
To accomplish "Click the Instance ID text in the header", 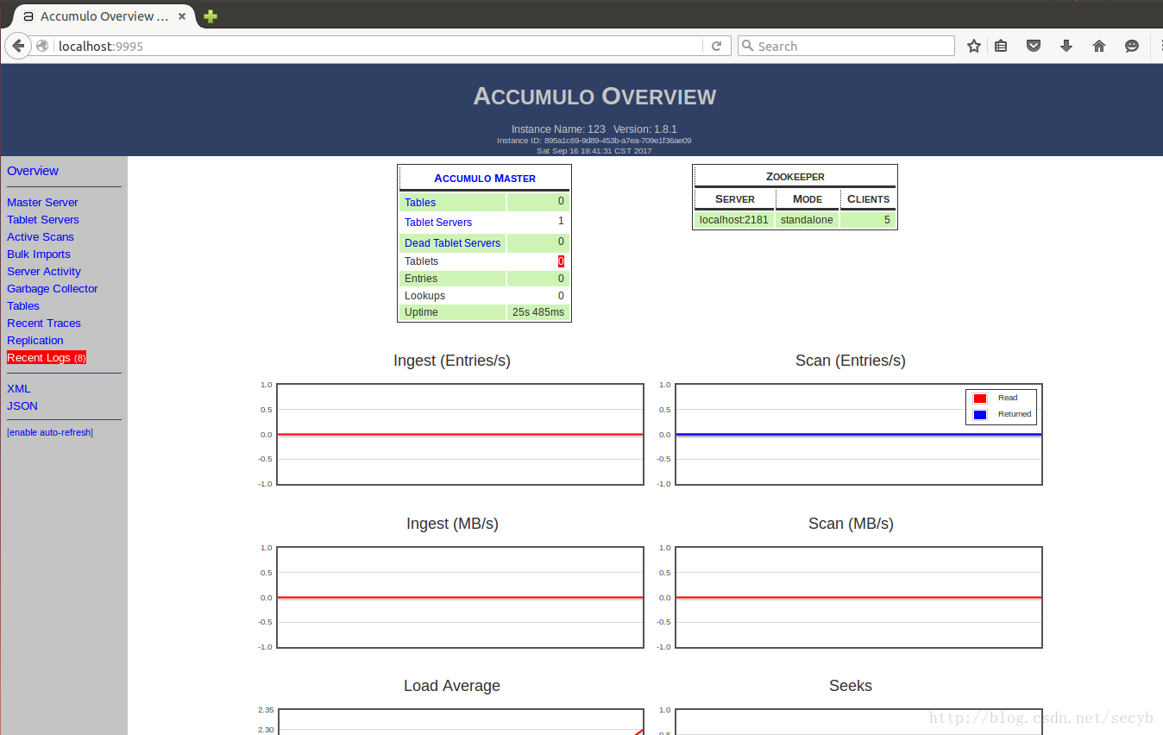I will tap(594, 140).
